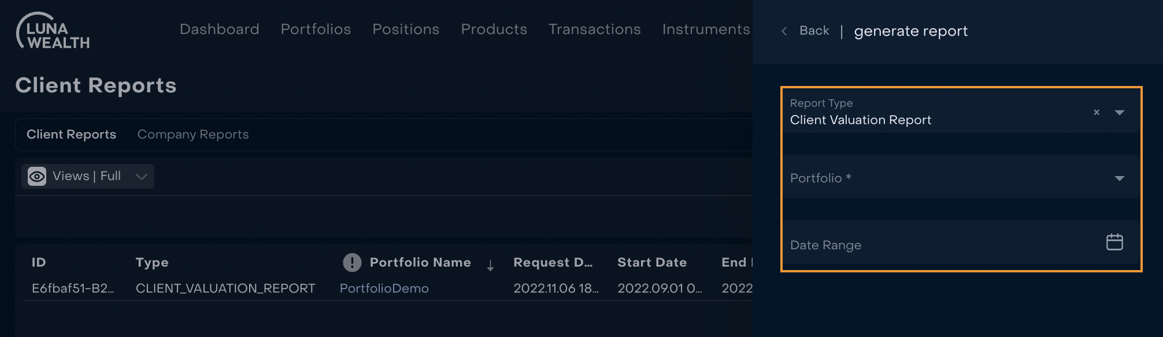Click the sort arrow on Portfolio Name
This screenshot has width=1163, height=337.
(x=490, y=265)
